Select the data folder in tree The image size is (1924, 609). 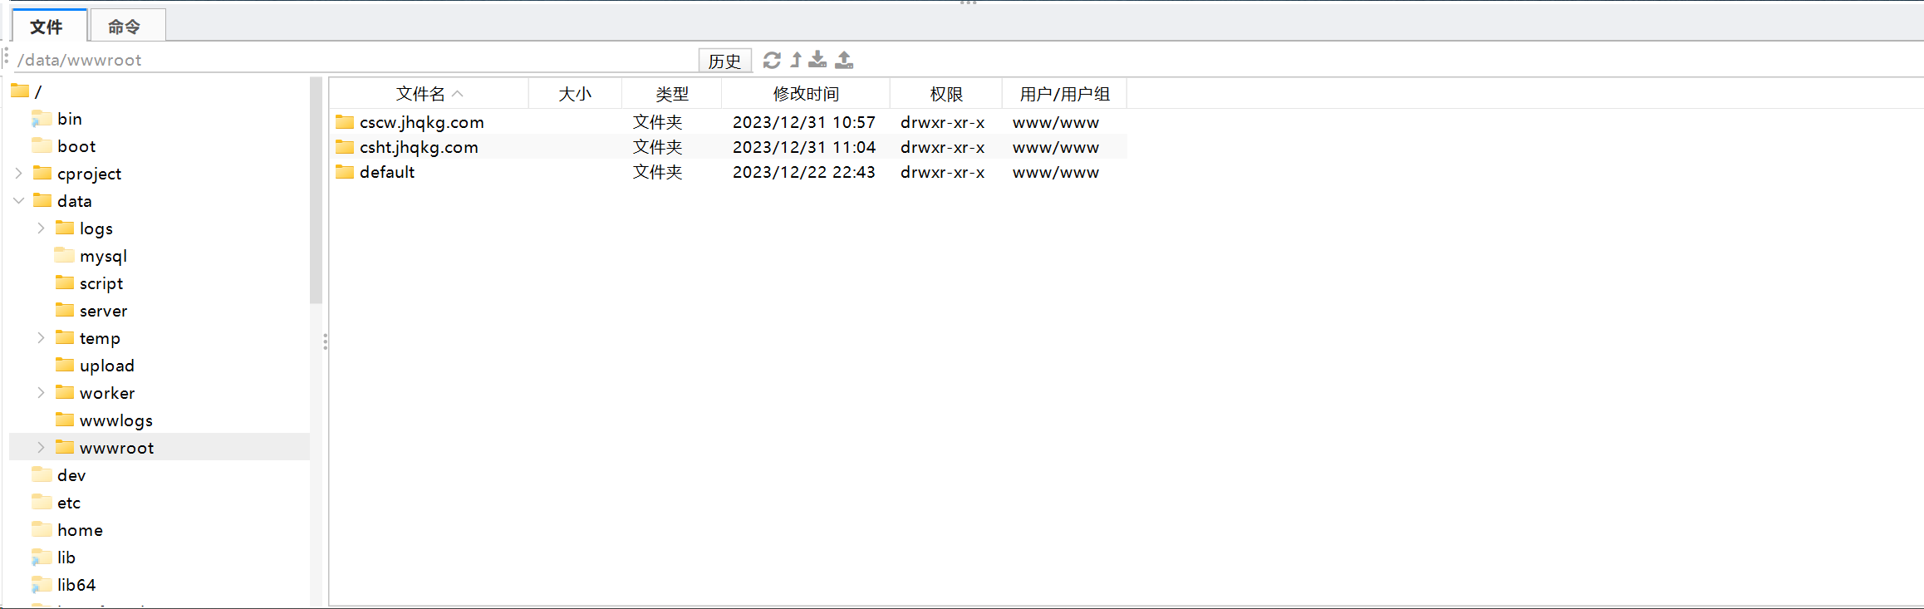(x=61, y=201)
